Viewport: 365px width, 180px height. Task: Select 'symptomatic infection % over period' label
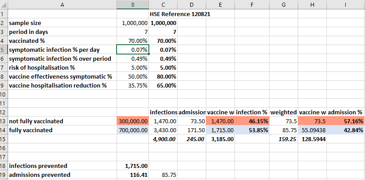[x=62, y=59]
